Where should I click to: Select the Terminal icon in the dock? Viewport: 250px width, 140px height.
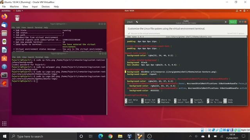pyautogui.click(x=4, y=75)
